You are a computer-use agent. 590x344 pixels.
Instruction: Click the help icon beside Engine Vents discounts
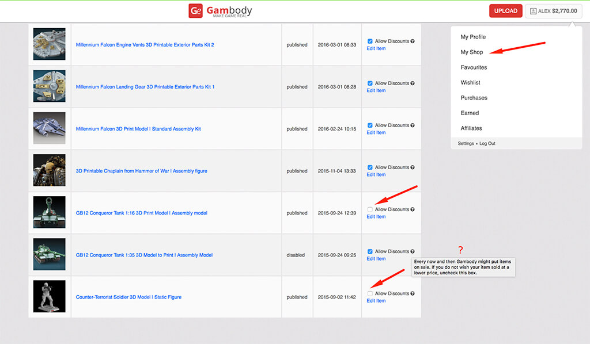[413, 41]
